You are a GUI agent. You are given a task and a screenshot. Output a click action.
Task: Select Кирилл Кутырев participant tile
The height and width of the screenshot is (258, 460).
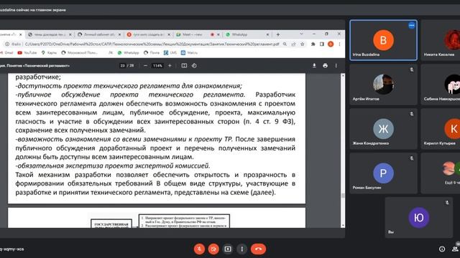tap(441, 129)
